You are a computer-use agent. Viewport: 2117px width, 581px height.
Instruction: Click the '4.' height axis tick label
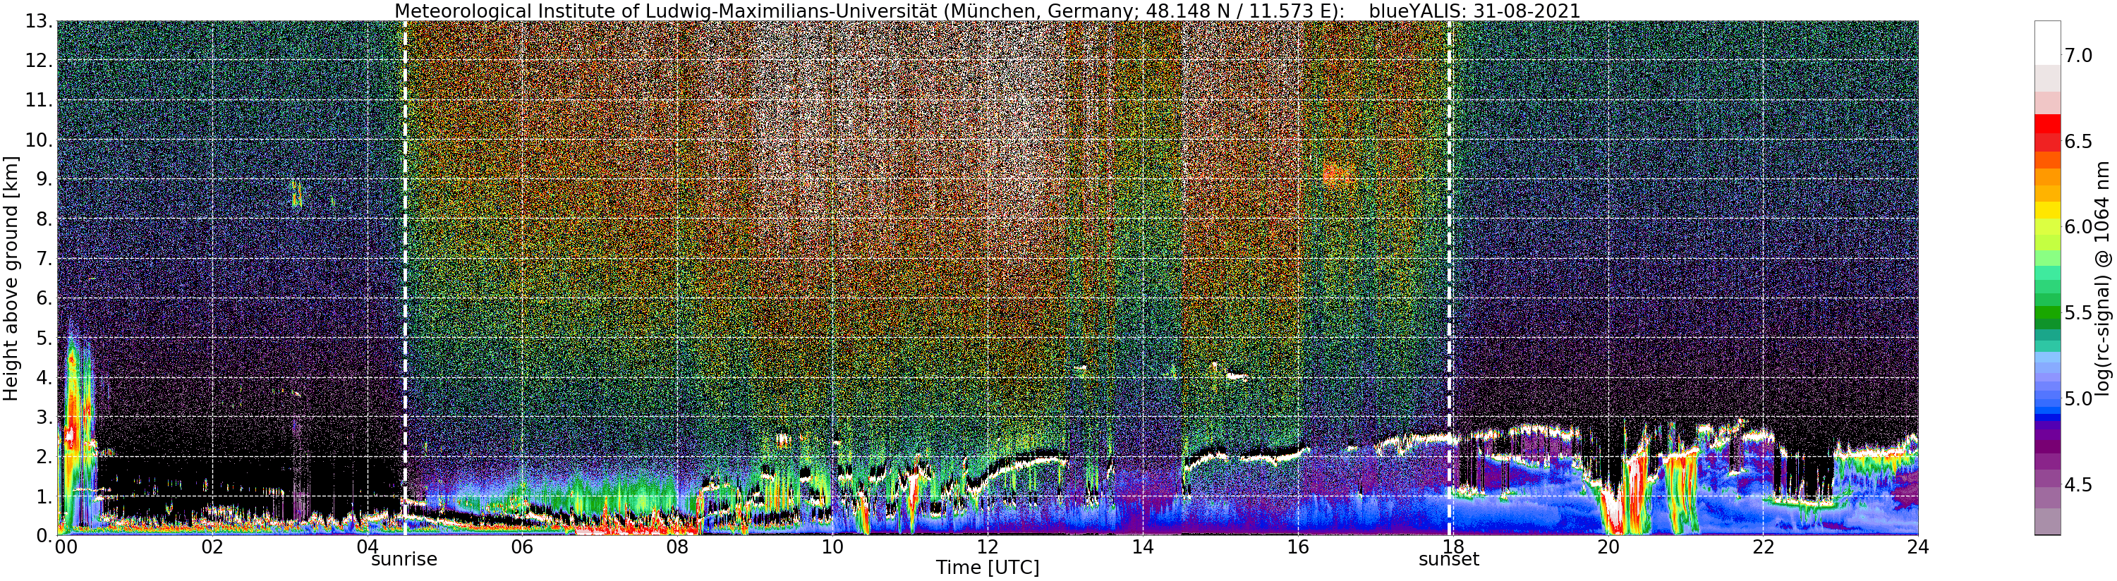coord(44,377)
